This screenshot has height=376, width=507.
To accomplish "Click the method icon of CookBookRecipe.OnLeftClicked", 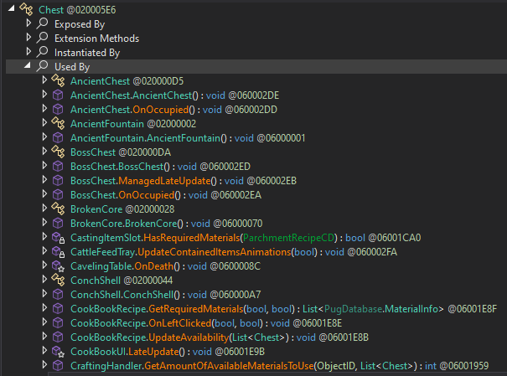I will [58, 322].
